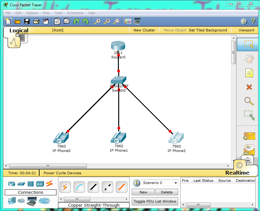Choose the red X Delete tool
This screenshot has width=260, height=211.
point(249,87)
